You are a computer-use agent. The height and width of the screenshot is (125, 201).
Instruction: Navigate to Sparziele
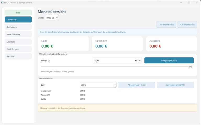pyautogui.click(x=18, y=41)
